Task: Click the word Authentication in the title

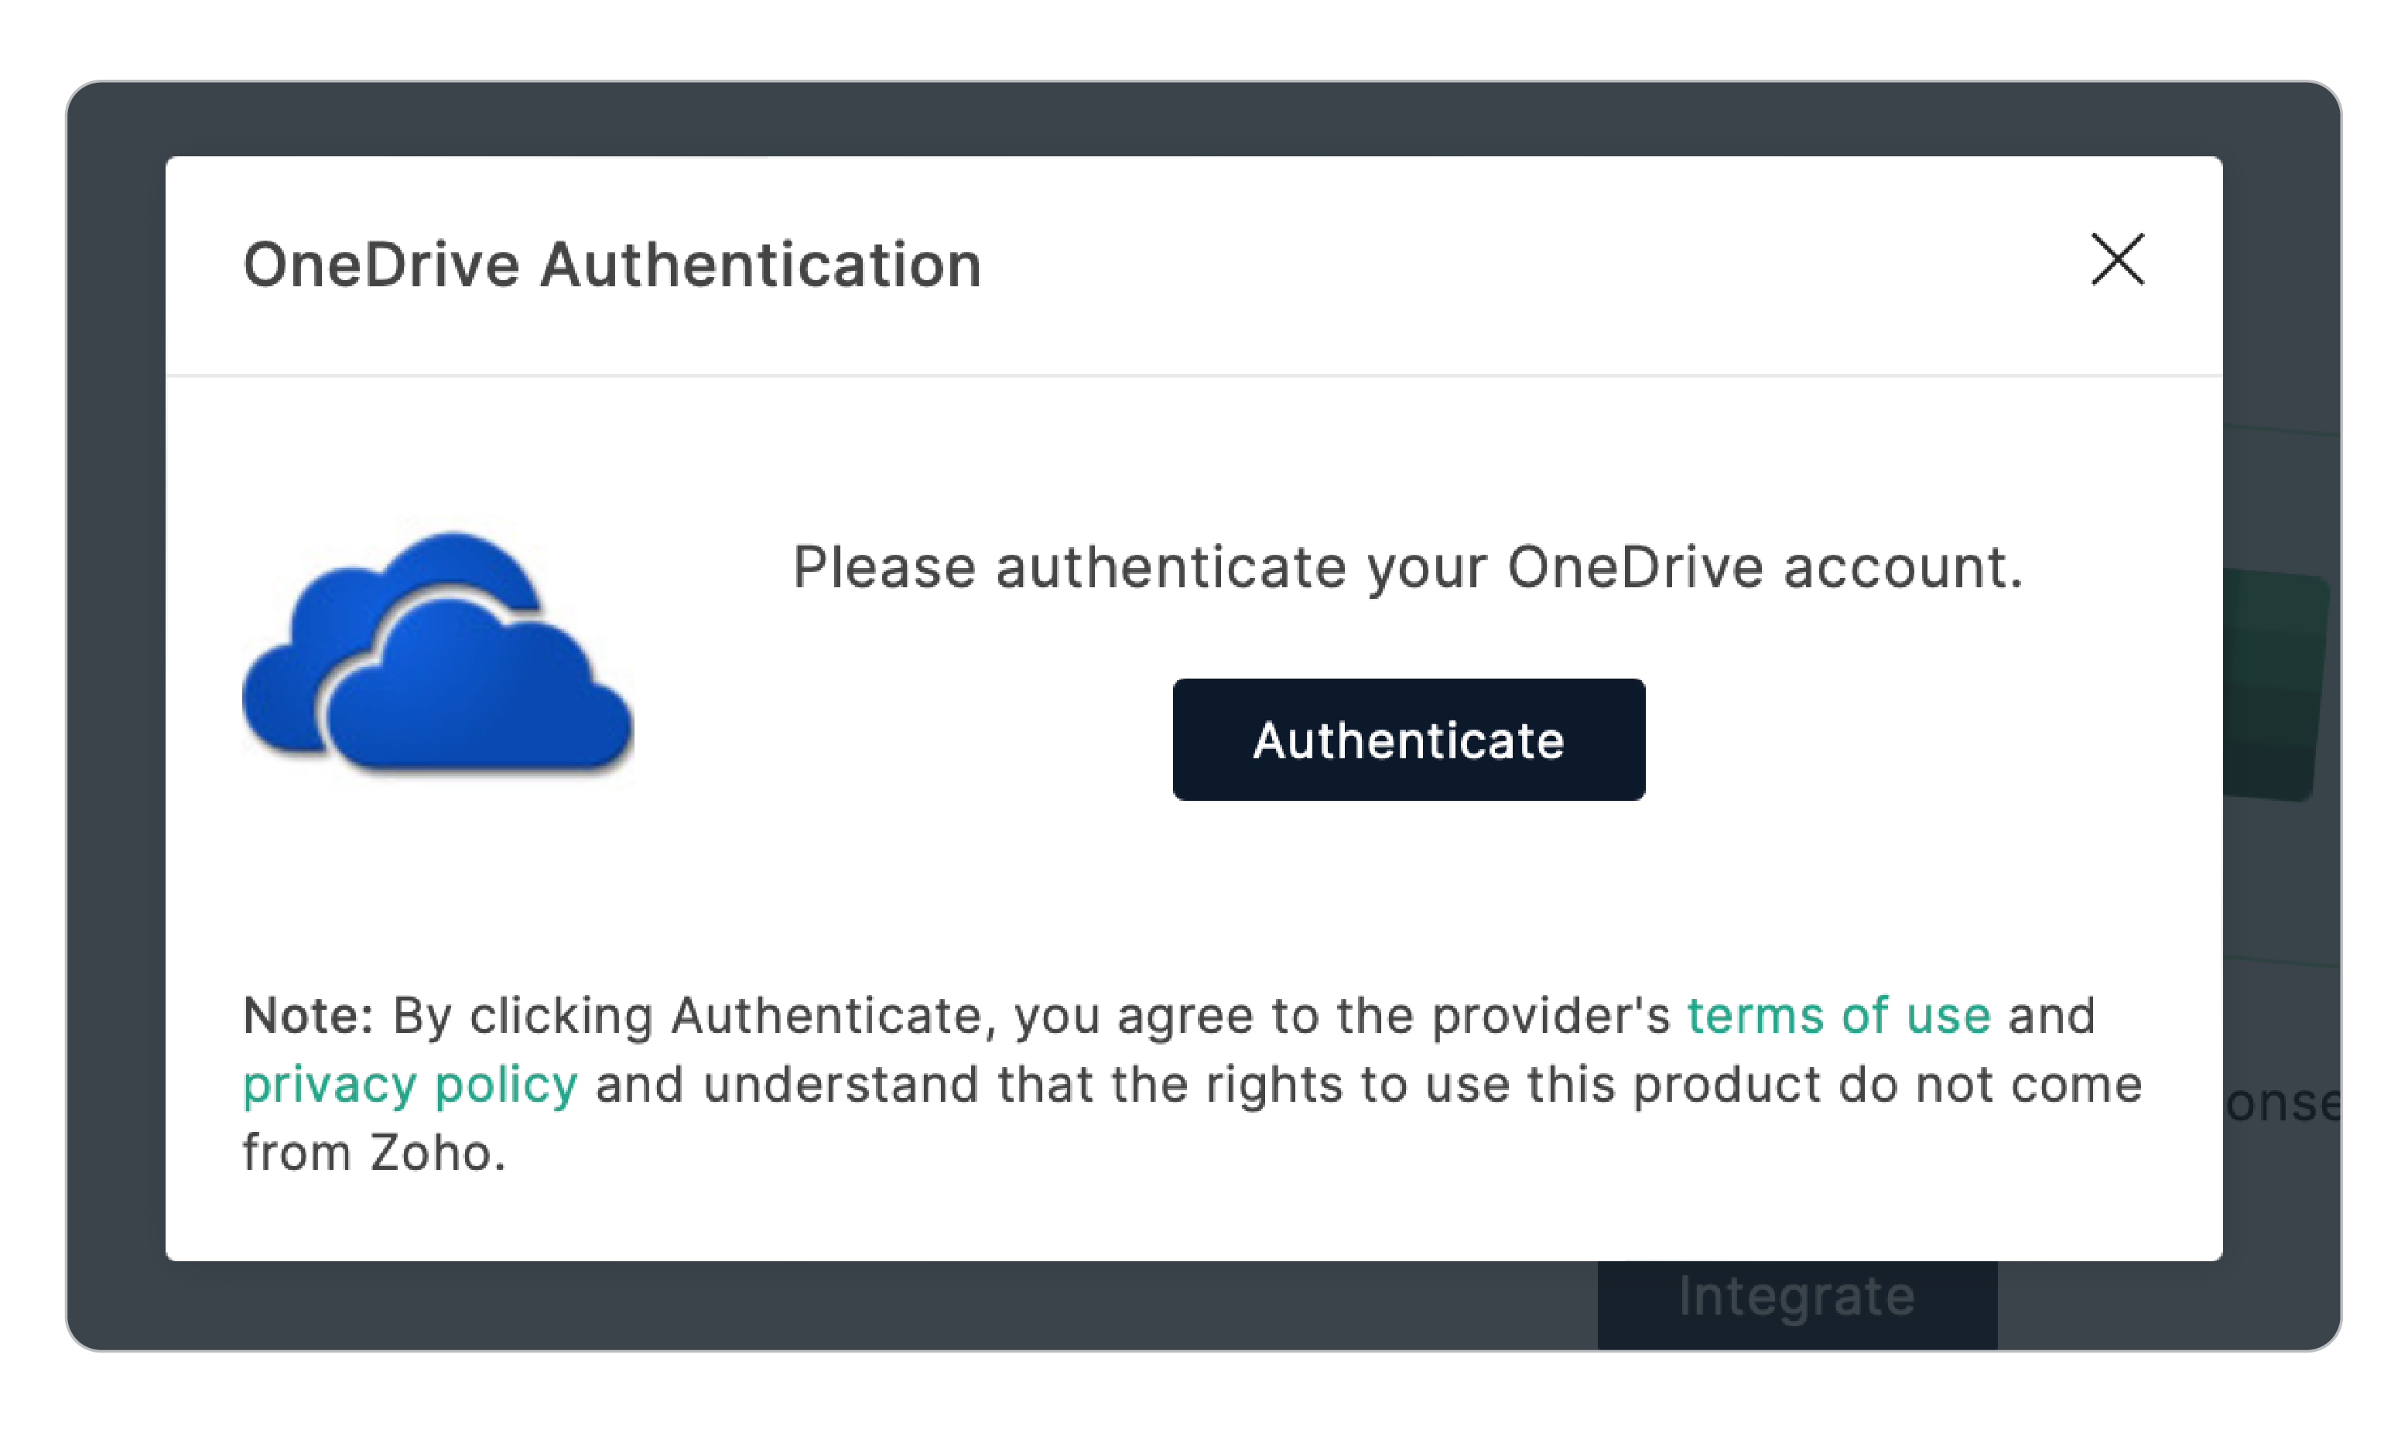Action: point(761,265)
